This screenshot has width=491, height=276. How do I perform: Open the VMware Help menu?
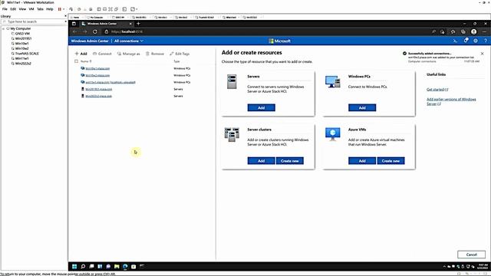(50, 9)
